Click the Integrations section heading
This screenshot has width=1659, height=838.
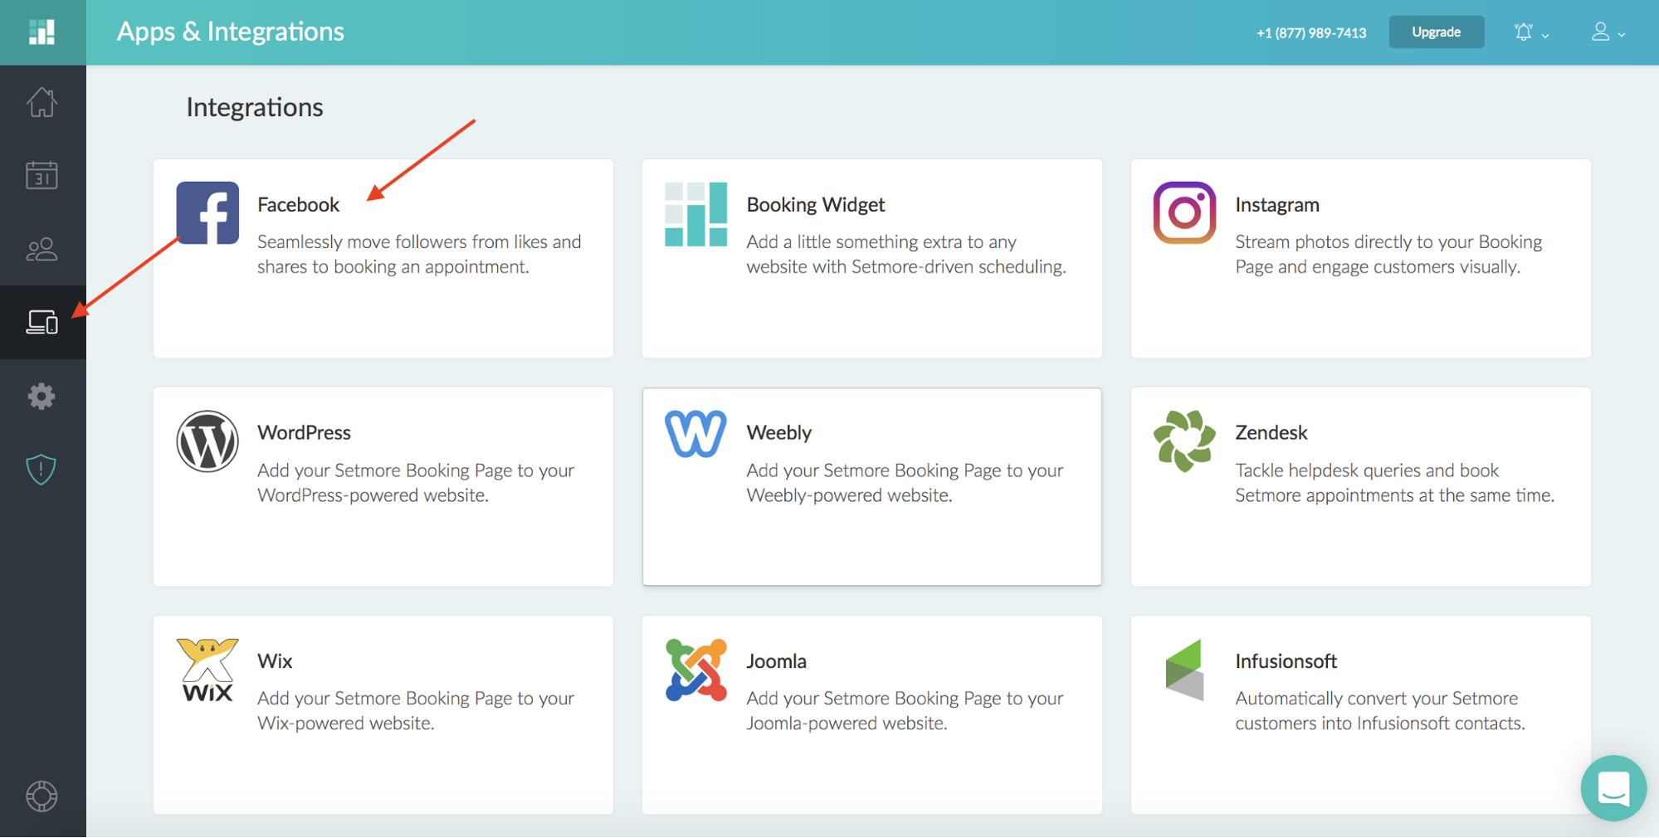pyautogui.click(x=255, y=107)
